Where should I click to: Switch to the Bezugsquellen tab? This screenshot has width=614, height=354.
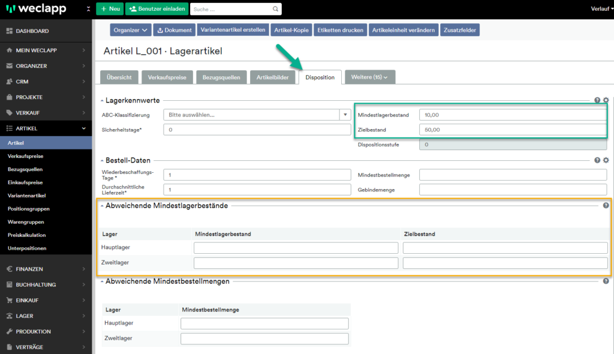pos(221,77)
